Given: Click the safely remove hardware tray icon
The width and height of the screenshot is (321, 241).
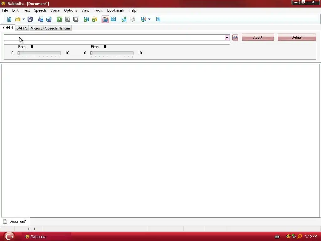Looking at the screenshot, I should pyautogui.click(x=294, y=237).
